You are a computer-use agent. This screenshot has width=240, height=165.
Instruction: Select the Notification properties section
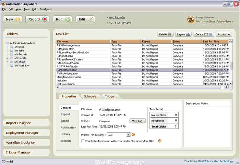tap(69, 128)
